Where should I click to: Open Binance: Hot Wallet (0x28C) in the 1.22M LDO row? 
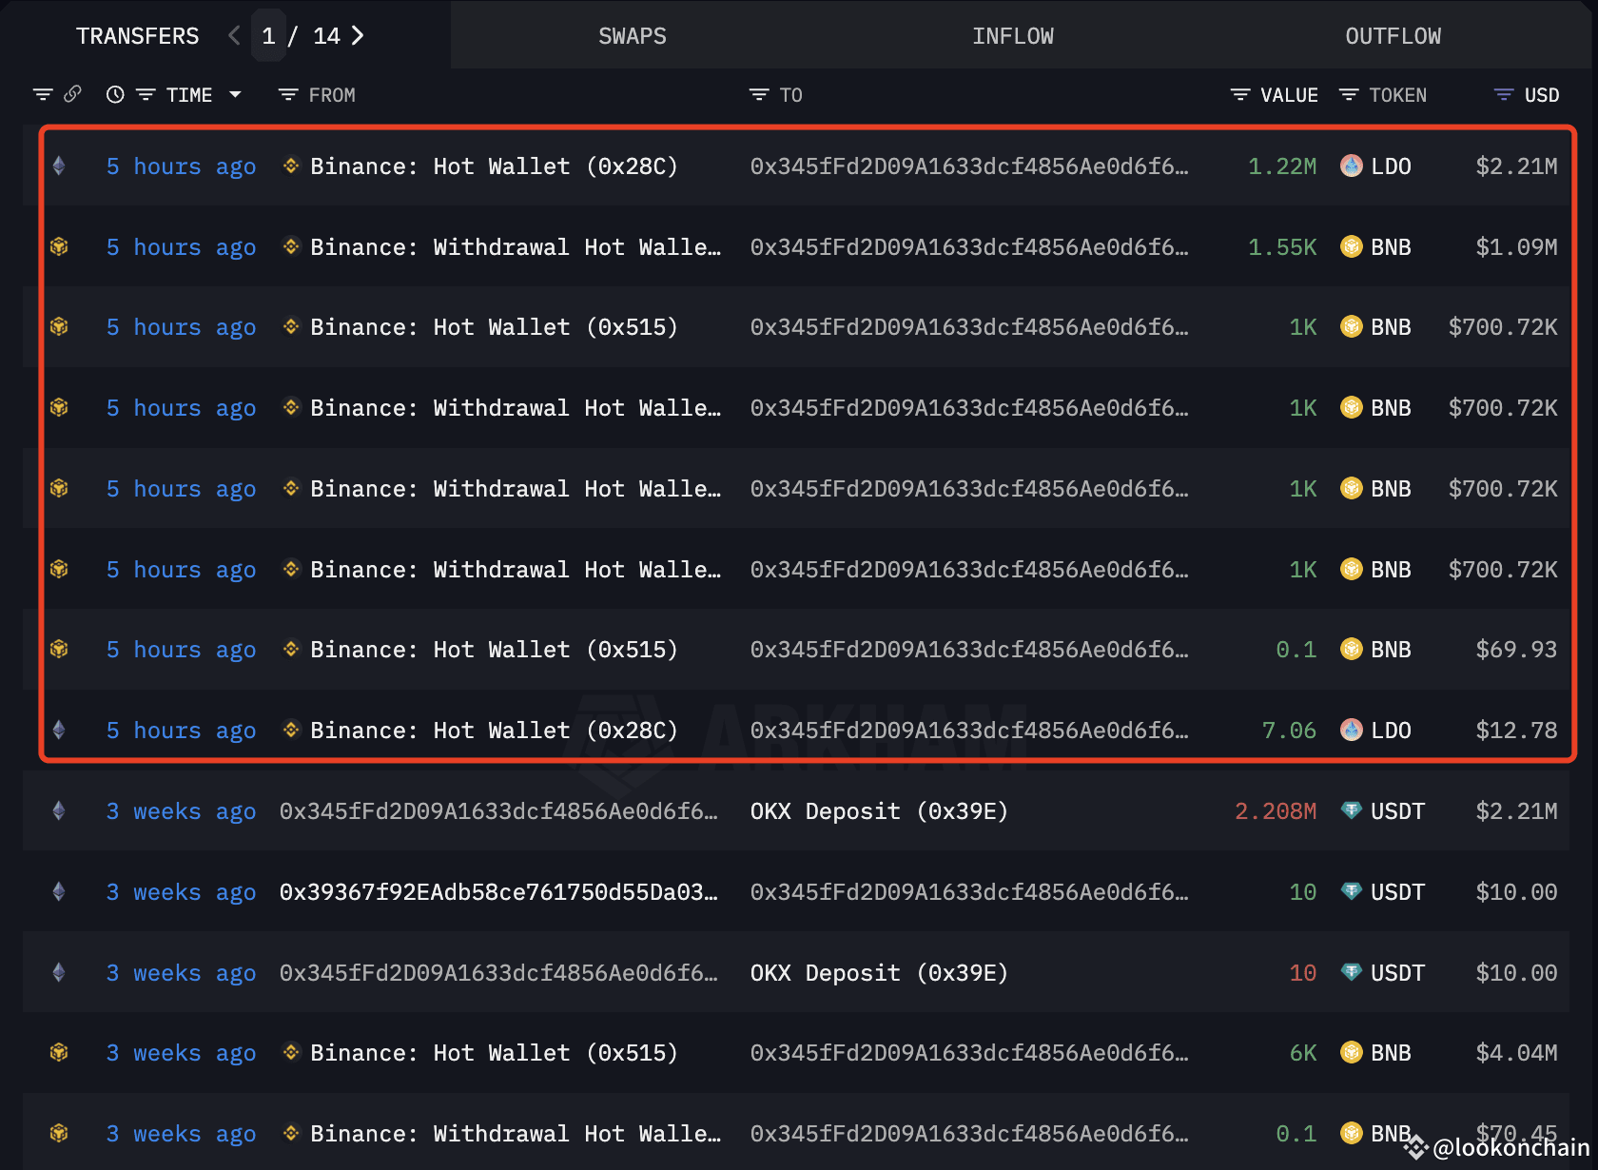pos(494,166)
